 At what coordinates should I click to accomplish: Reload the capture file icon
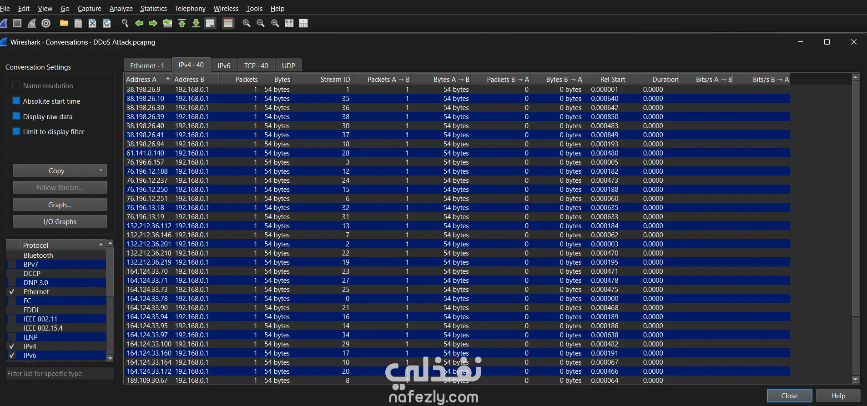pyautogui.click(x=107, y=23)
